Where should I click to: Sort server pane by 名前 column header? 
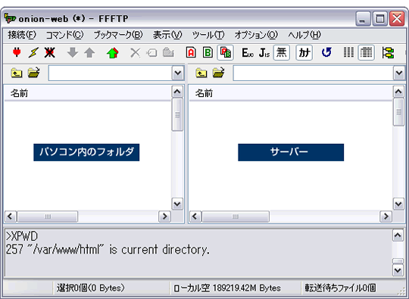coord(291,93)
